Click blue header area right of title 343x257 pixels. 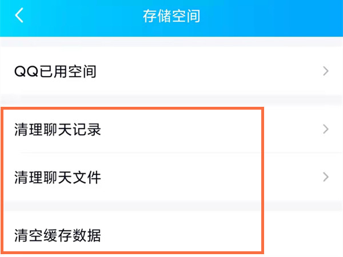[274, 16]
